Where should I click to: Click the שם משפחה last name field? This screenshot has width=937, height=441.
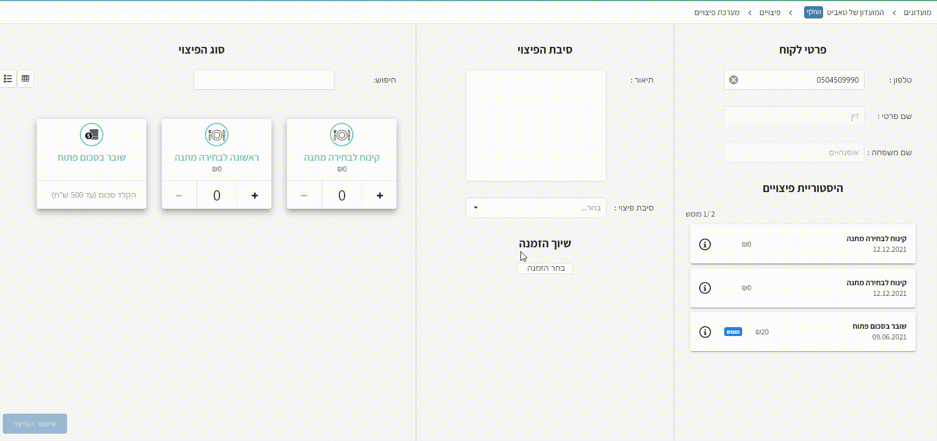[x=794, y=152]
